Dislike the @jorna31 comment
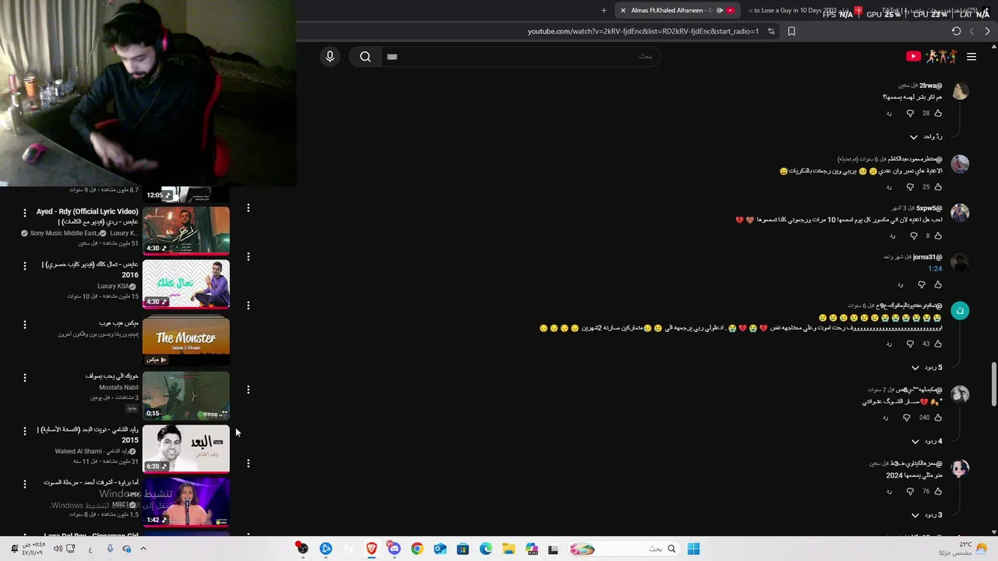Screen dimensions: 998x561 click(x=922, y=284)
